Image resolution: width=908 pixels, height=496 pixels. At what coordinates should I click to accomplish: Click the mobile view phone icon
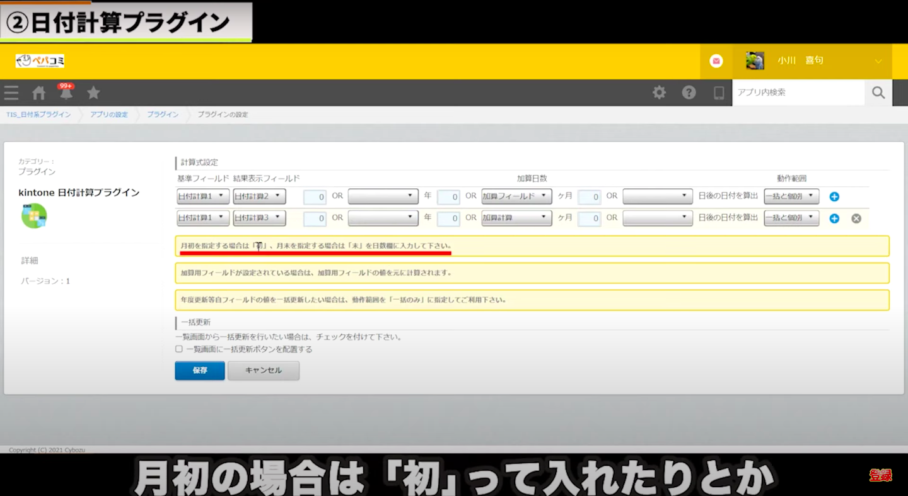click(x=718, y=93)
